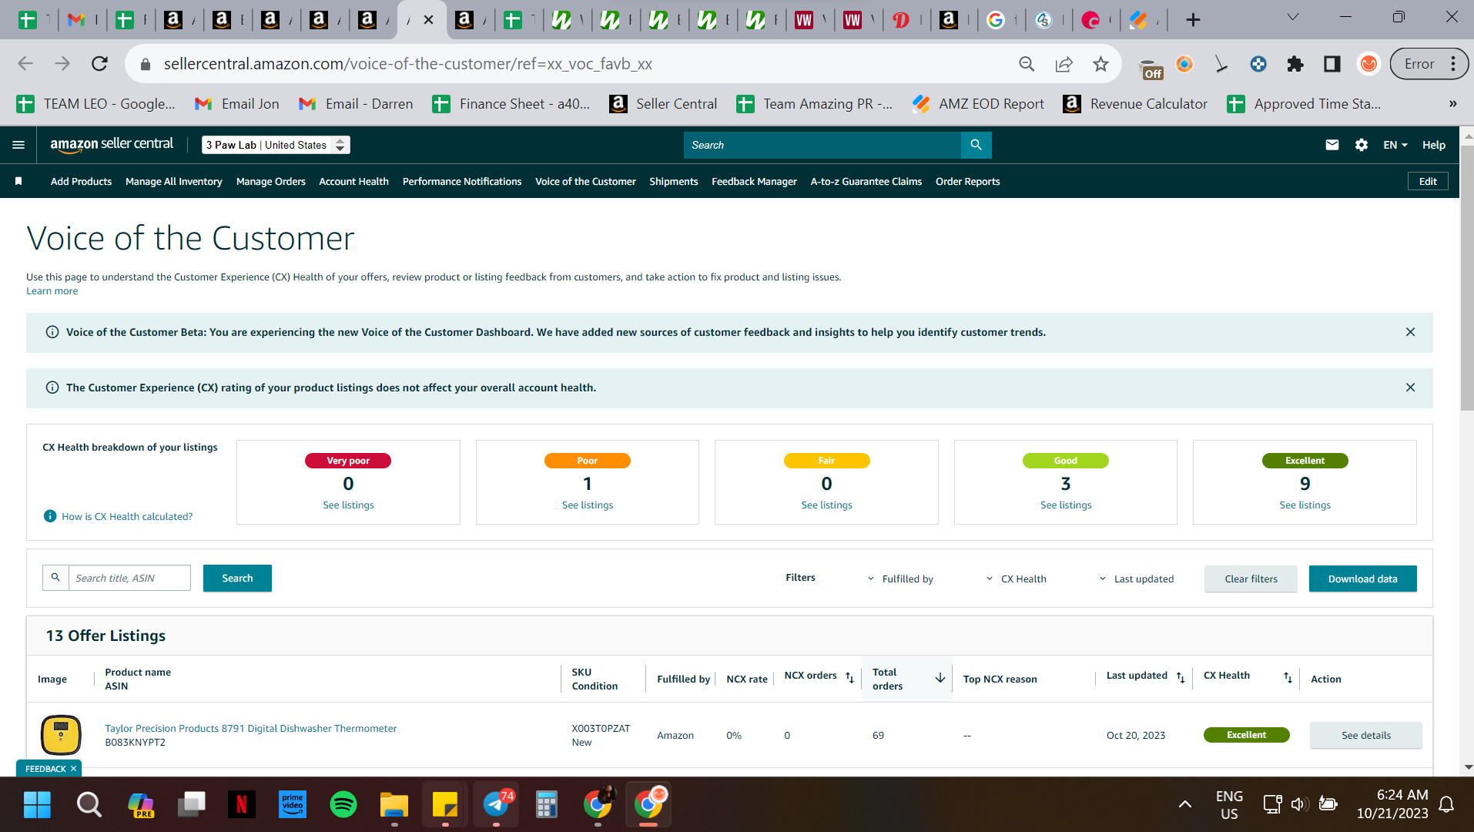
Task: Click the browser address bar URL
Action: click(408, 64)
